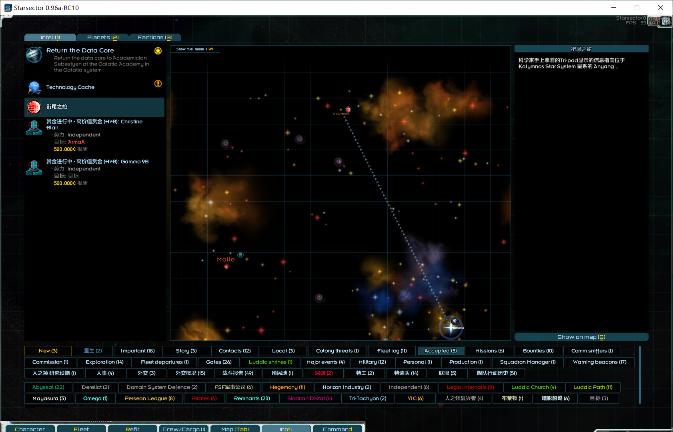The image size is (673, 432).
Task: Select the Technology Cache globe icon
Action: coord(34,87)
